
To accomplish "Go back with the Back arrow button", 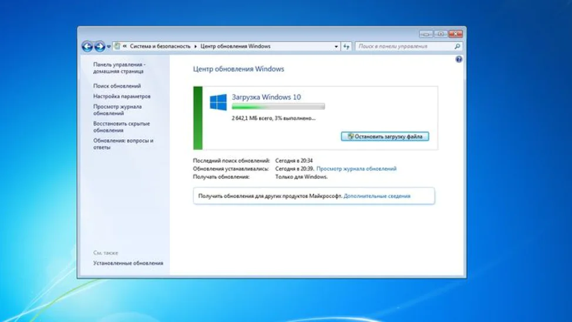I will pos(87,46).
